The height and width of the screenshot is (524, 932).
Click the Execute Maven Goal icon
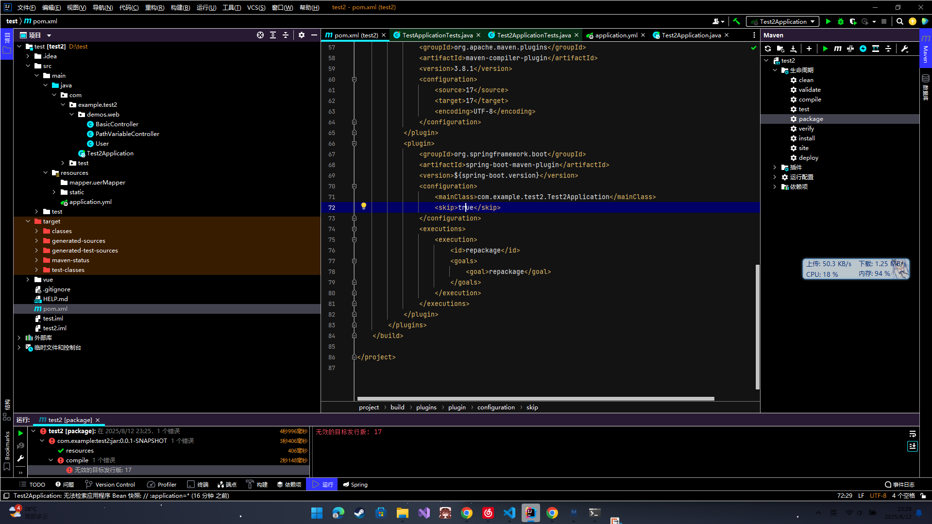coord(838,49)
